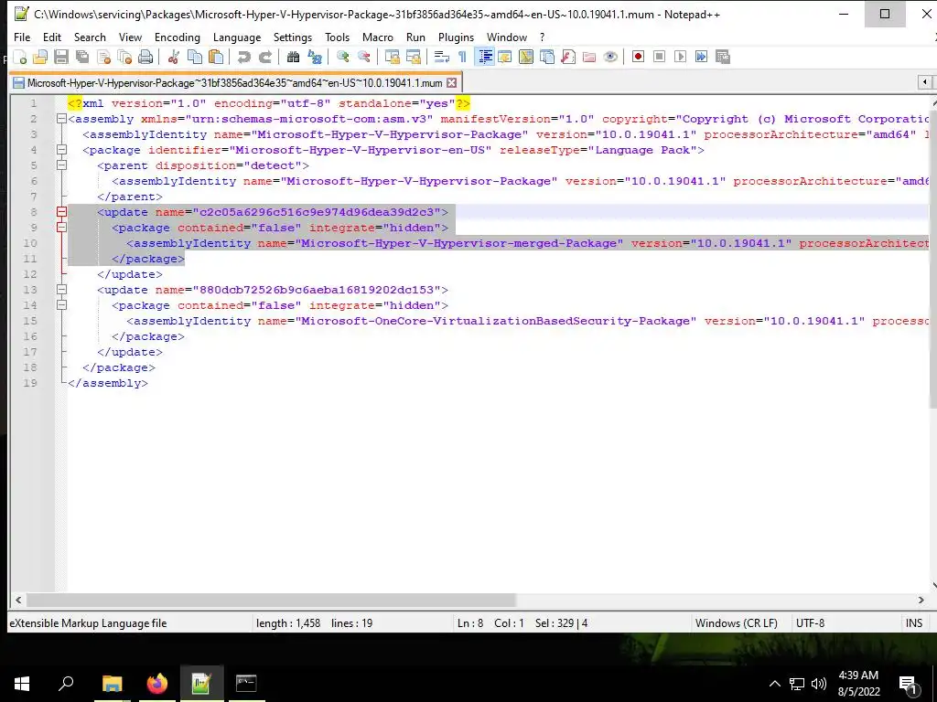Paste clipboard with toolbar Paste icon
Screen dimensions: 937x702
(x=216, y=57)
